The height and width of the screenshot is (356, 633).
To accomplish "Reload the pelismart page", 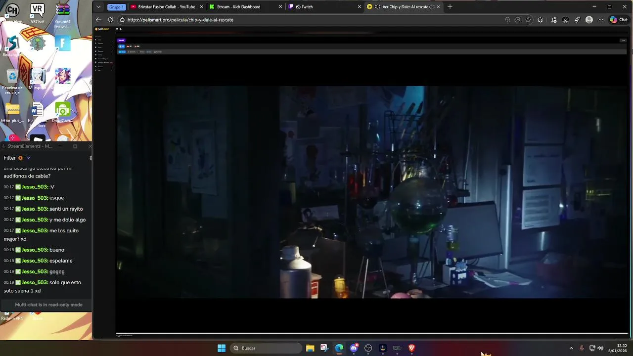I will tap(110, 20).
